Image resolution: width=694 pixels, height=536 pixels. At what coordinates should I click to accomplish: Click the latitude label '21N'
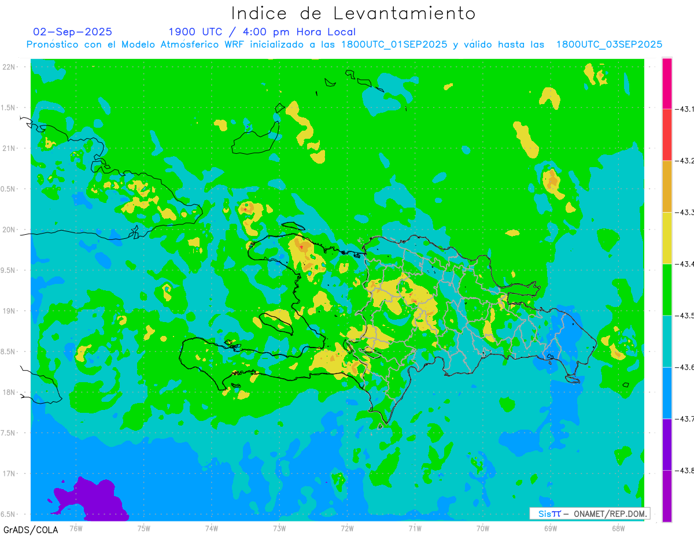[9, 148]
